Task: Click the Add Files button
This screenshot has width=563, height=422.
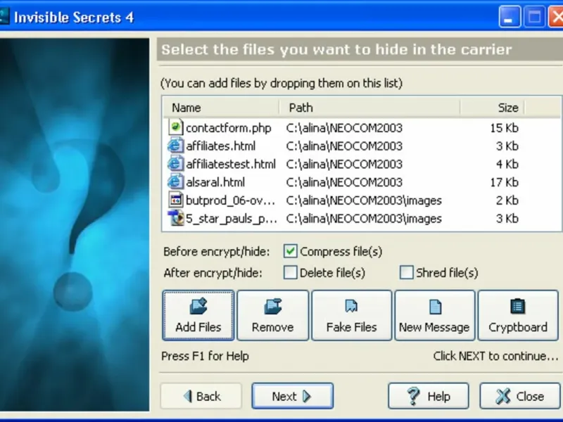Action: pyautogui.click(x=198, y=315)
